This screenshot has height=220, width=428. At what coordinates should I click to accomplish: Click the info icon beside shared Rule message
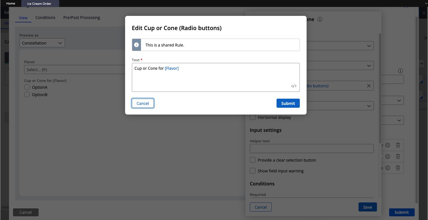coord(136,45)
